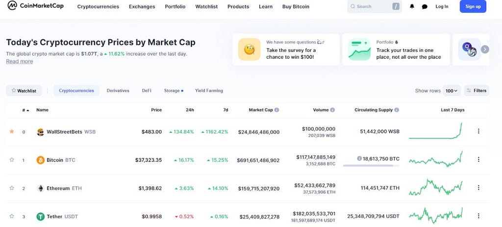Click the Sign up button
Image resolution: width=502 pixels, height=227 pixels.
tap(473, 7)
